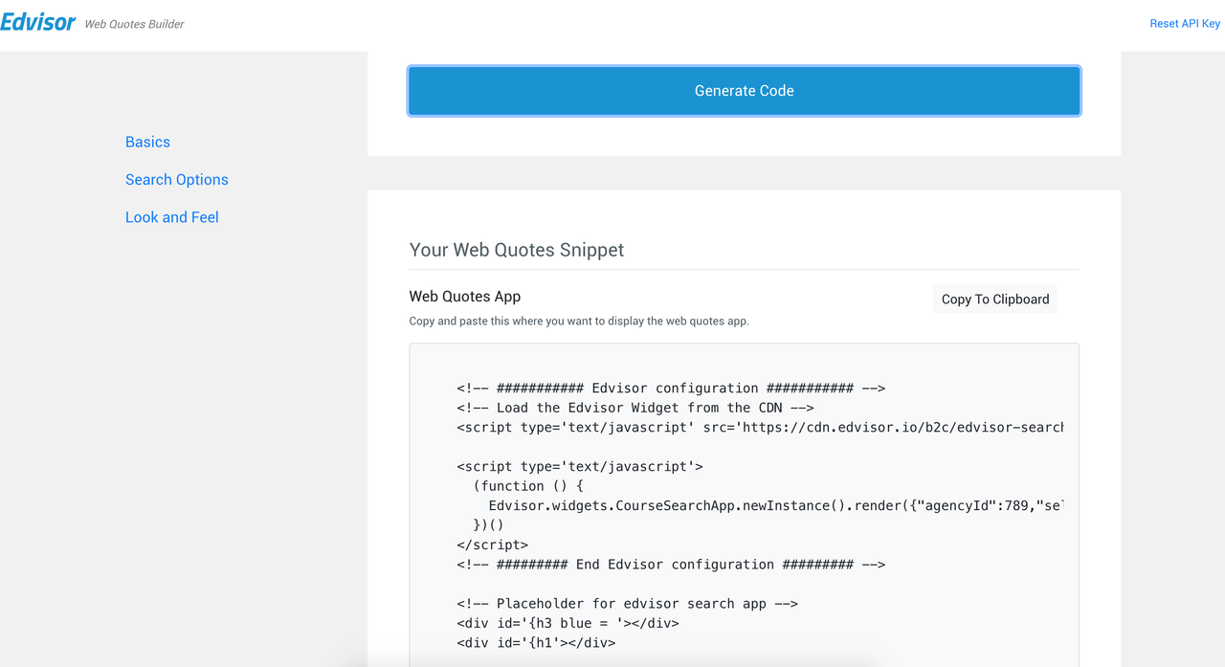Click the div id '{h1' line
Screen dimensions: 1225x667
tap(536, 643)
